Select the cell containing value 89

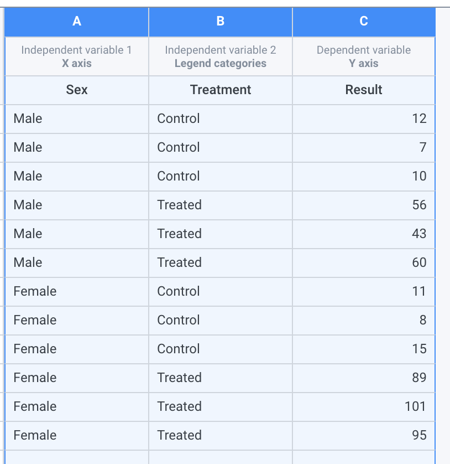[363, 378]
